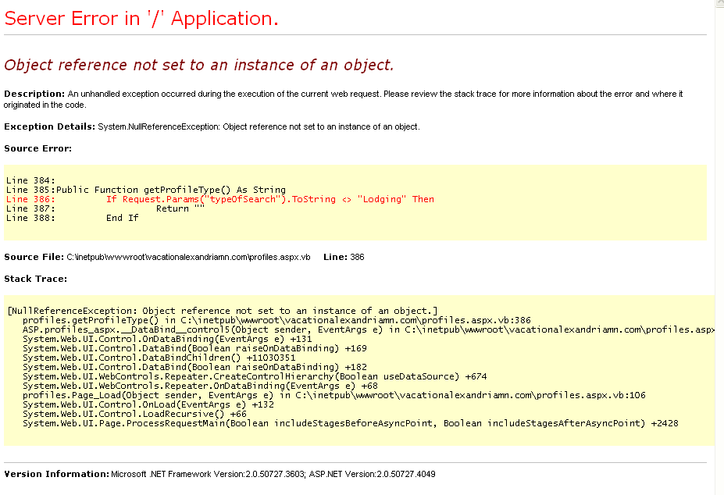Click the 'Control.OnDataBinding(EventArgs e) +131' line

tap(167, 339)
